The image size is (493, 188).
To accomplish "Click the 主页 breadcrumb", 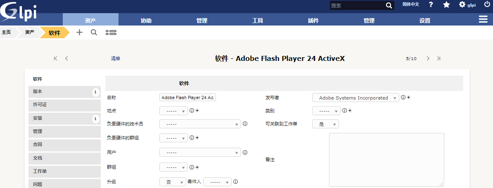I will coord(6,32).
